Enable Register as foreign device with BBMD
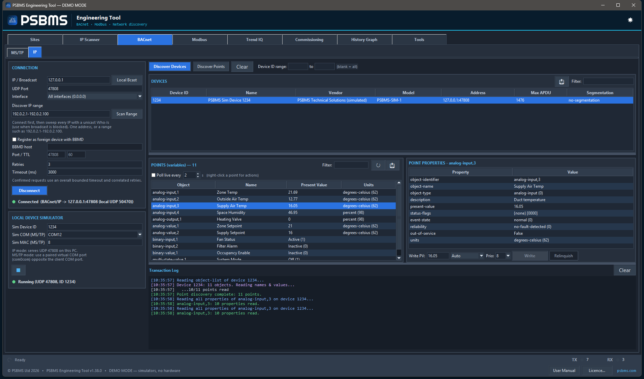 pos(14,139)
